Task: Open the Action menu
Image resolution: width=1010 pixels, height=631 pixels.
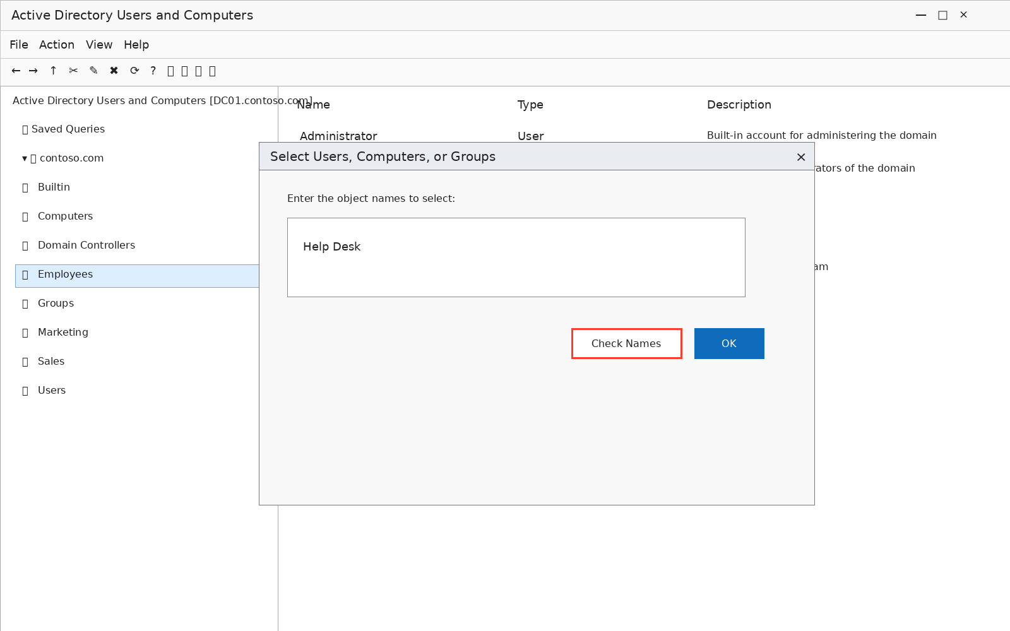Action: point(57,45)
